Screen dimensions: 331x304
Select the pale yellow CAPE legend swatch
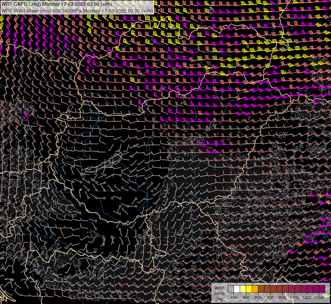coord(243,289)
